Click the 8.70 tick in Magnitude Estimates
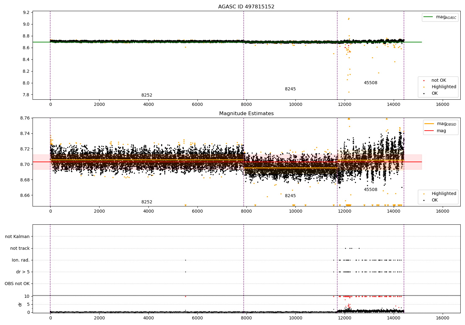465x325 pixels. tap(25, 164)
